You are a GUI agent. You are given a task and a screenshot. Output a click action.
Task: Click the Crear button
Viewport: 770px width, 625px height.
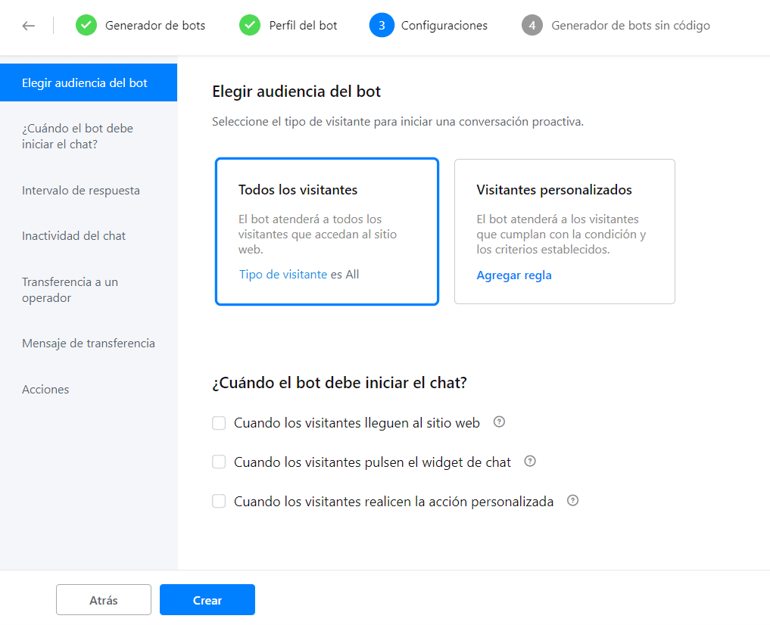[x=207, y=599]
